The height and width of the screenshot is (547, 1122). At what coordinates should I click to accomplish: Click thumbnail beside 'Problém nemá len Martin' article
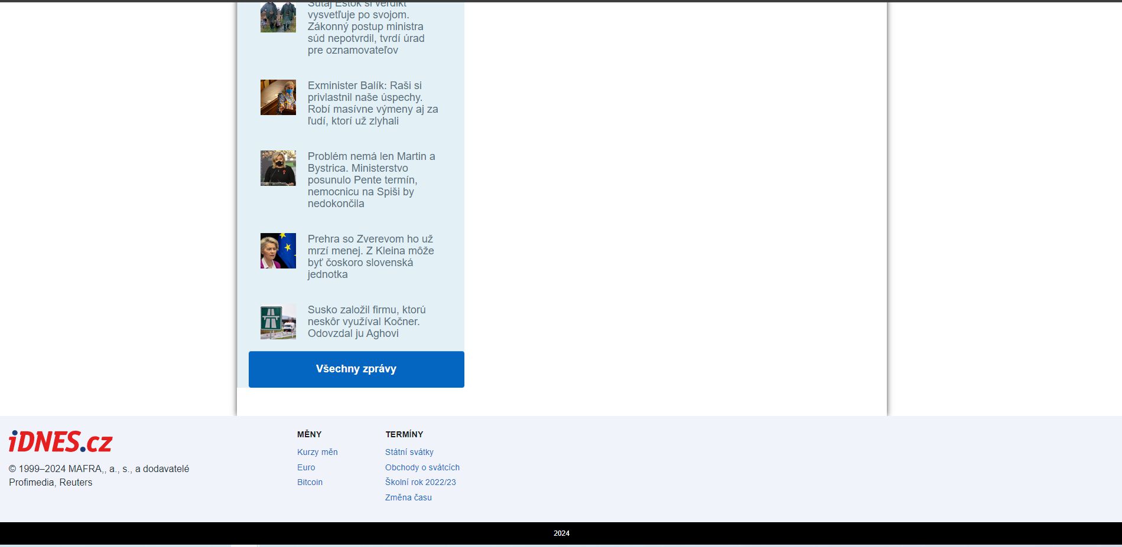278,168
